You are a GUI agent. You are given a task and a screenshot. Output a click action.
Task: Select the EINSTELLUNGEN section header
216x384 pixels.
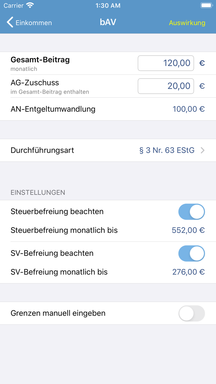click(x=38, y=192)
